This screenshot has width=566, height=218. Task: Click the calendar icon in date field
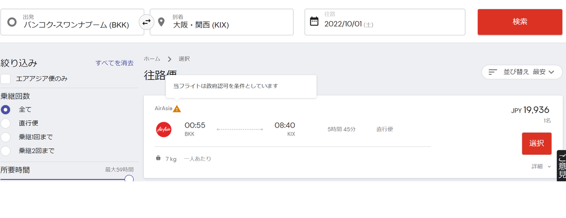point(314,22)
